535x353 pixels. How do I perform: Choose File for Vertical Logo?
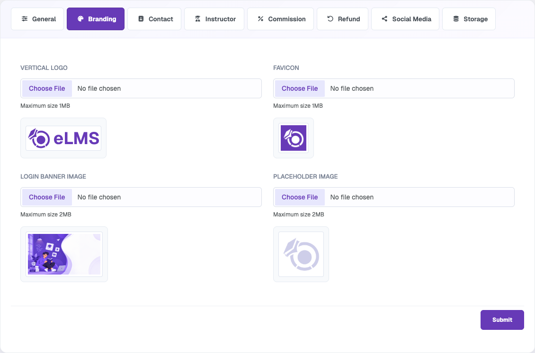pyautogui.click(x=47, y=88)
